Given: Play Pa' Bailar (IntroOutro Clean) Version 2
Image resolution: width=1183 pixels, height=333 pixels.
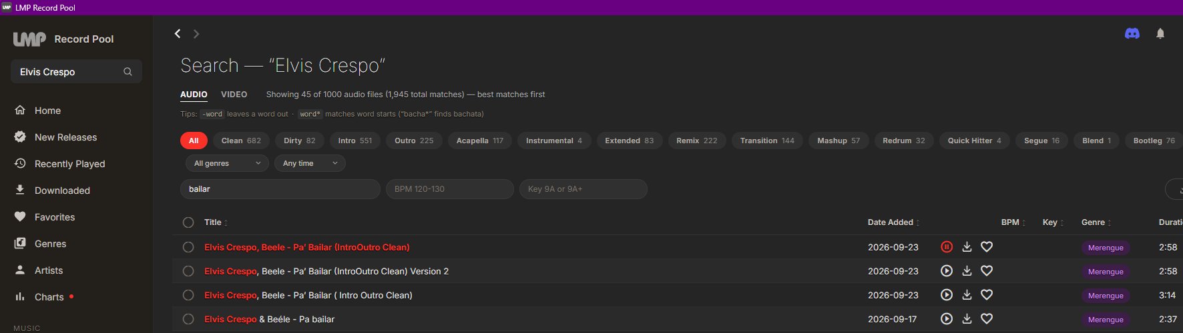Looking at the screenshot, I should 947,271.
